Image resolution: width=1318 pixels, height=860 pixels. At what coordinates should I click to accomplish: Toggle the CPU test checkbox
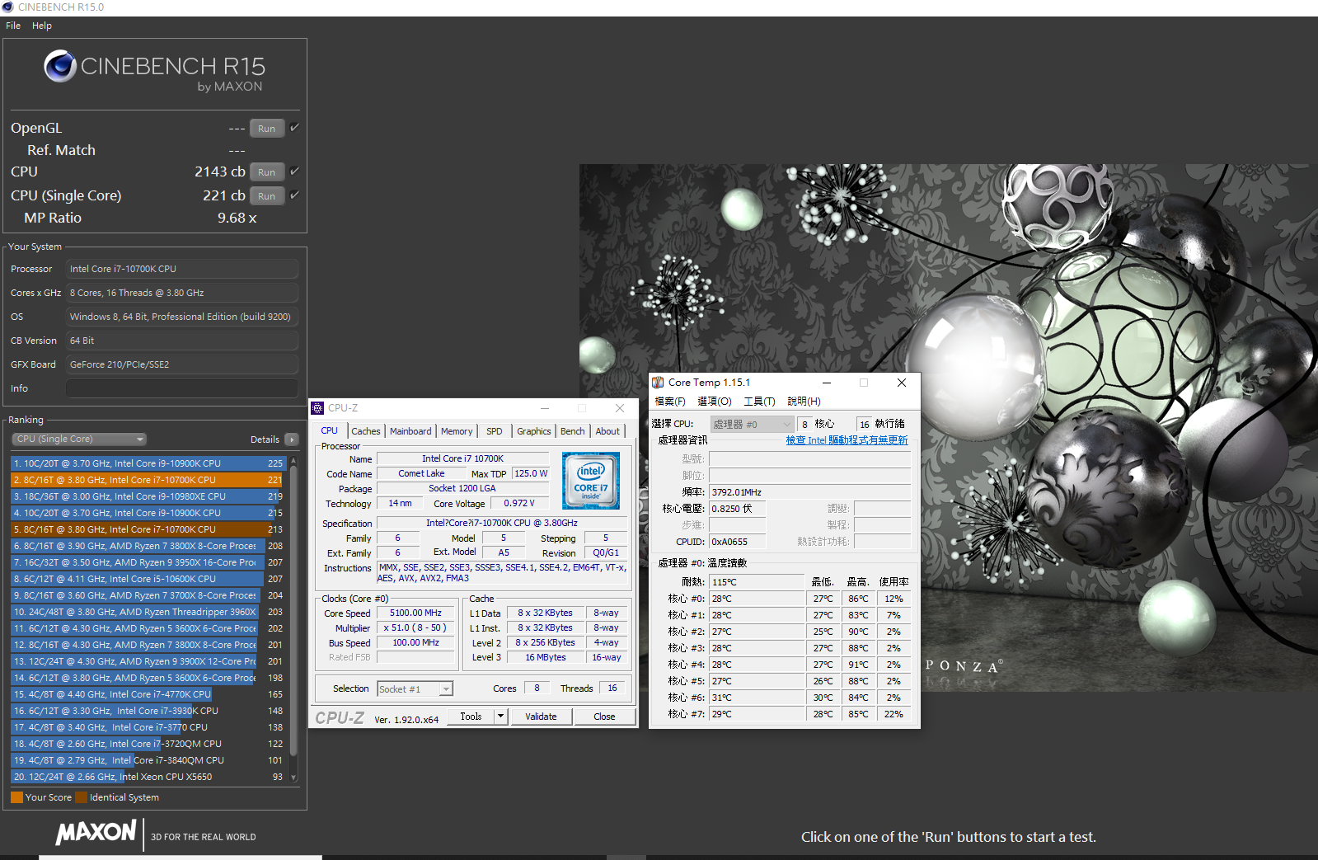pyautogui.click(x=294, y=172)
